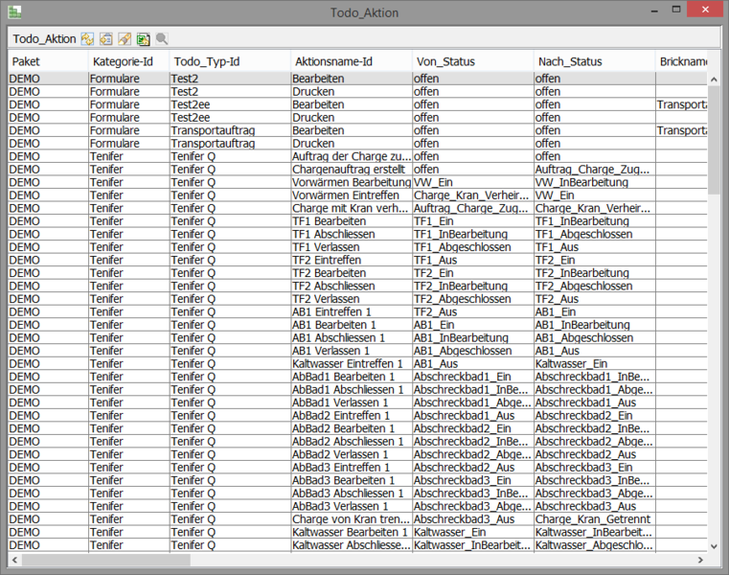Sort by Nach_Status column header
Image resolution: width=729 pixels, height=575 pixels.
point(593,61)
